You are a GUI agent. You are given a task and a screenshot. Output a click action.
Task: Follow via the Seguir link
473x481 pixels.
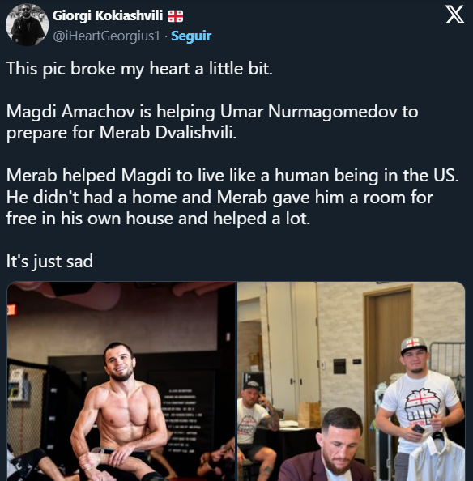point(191,36)
